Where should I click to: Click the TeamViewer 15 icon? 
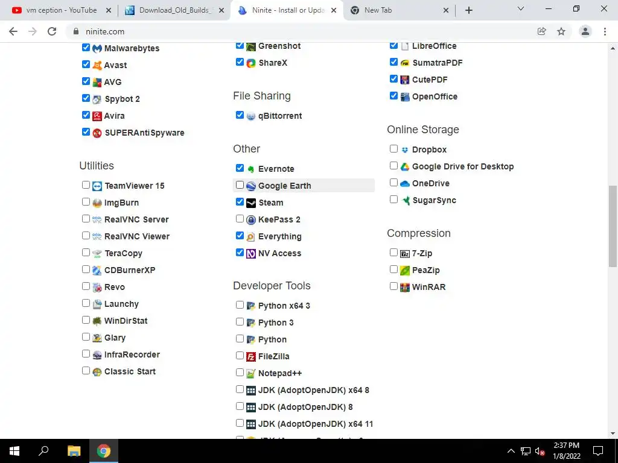(x=97, y=186)
